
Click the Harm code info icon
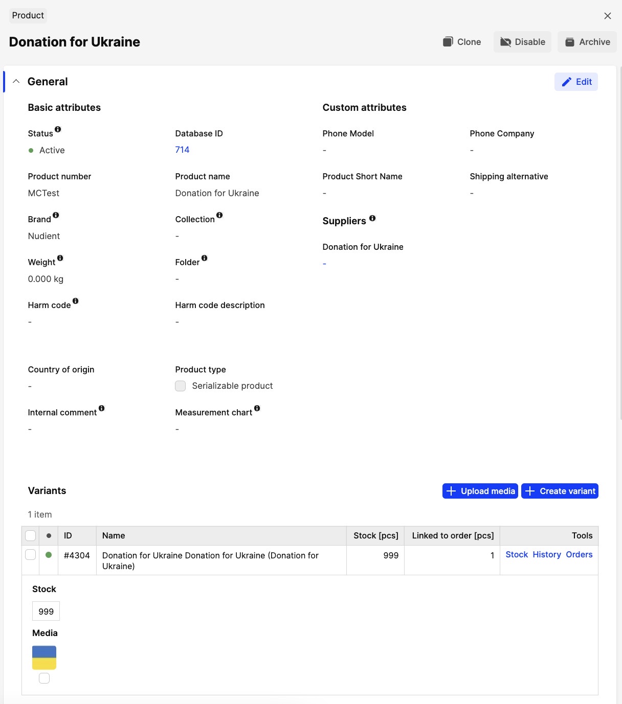click(x=75, y=301)
